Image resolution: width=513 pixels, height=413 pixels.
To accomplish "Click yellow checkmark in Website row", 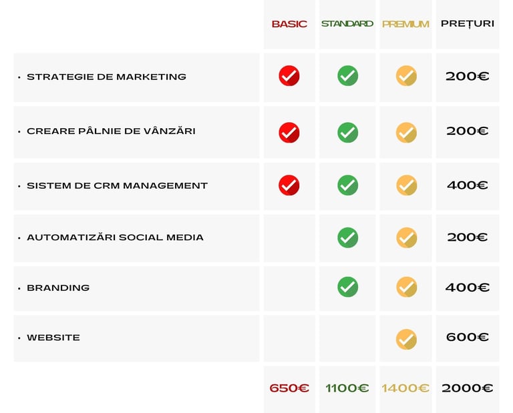I will pos(406,339).
